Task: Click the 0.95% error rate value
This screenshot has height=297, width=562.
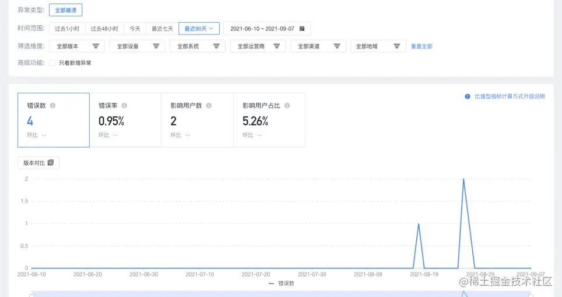Action: click(111, 121)
